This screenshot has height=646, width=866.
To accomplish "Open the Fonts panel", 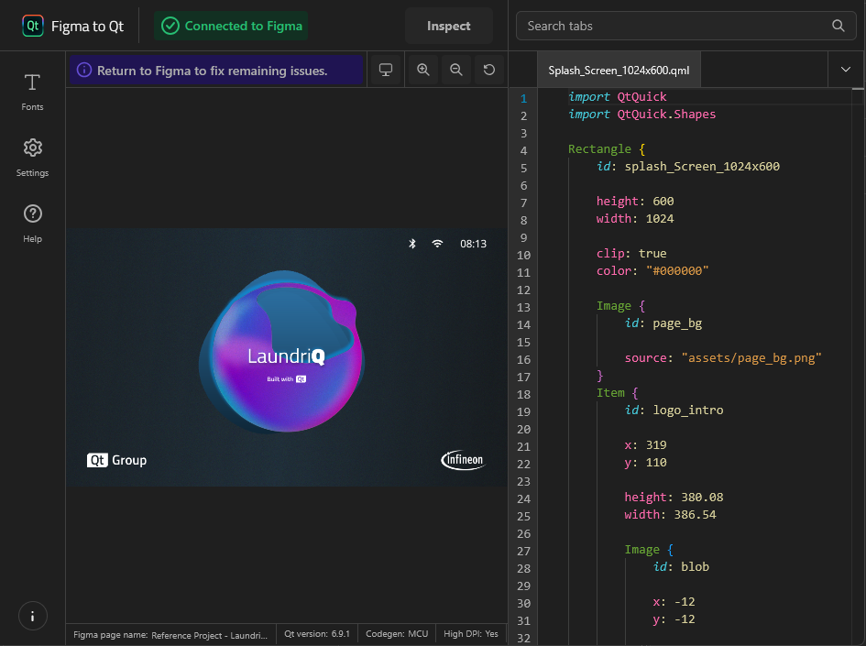I will pos(32,91).
